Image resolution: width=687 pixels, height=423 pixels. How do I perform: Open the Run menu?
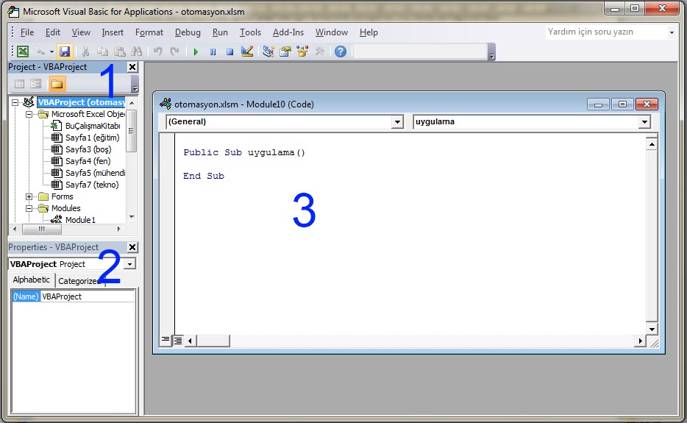pyautogui.click(x=220, y=32)
